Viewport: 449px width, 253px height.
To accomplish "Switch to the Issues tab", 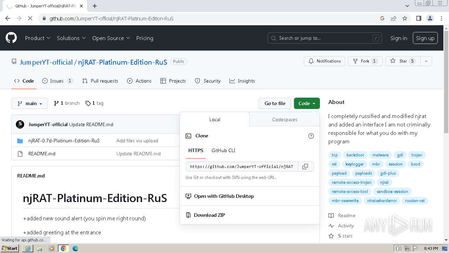I will click(x=58, y=81).
